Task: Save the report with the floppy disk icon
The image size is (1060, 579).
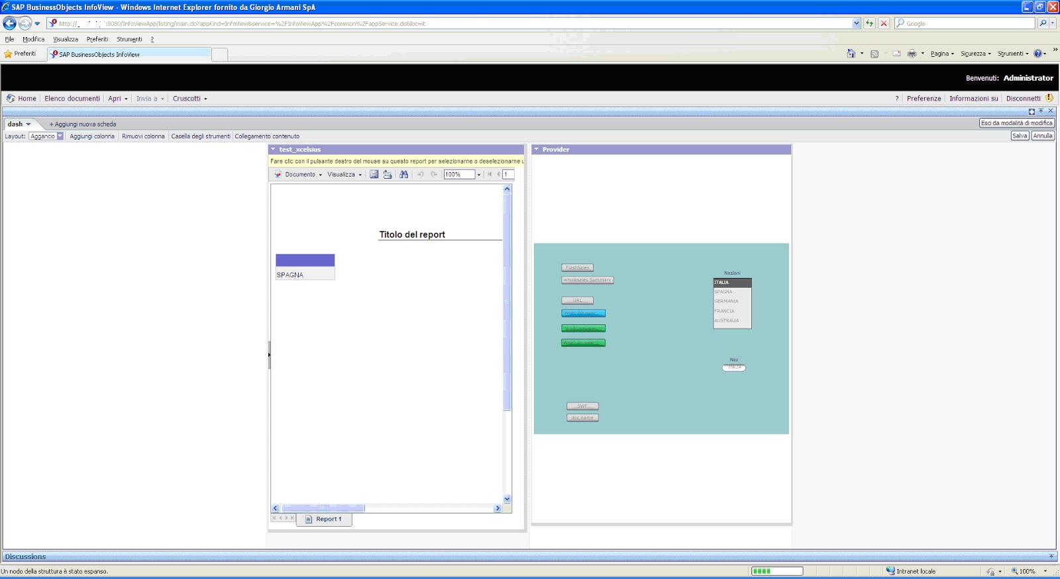Action: point(374,174)
